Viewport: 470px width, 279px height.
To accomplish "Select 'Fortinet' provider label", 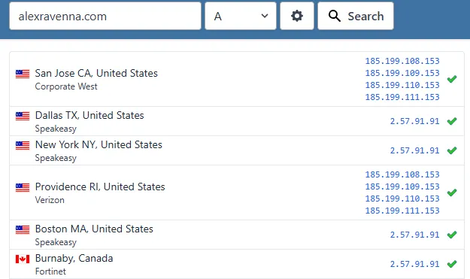I will pyautogui.click(x=50, y=271).
